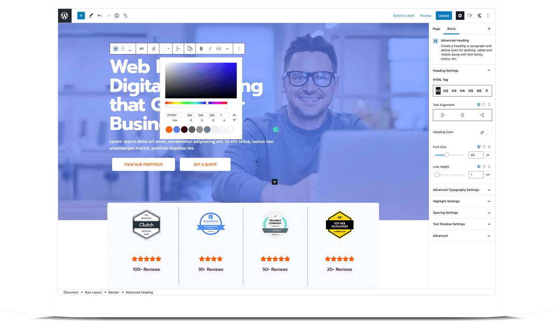Toggle bold formatting in block toolbar

click(x=201, y=49)
